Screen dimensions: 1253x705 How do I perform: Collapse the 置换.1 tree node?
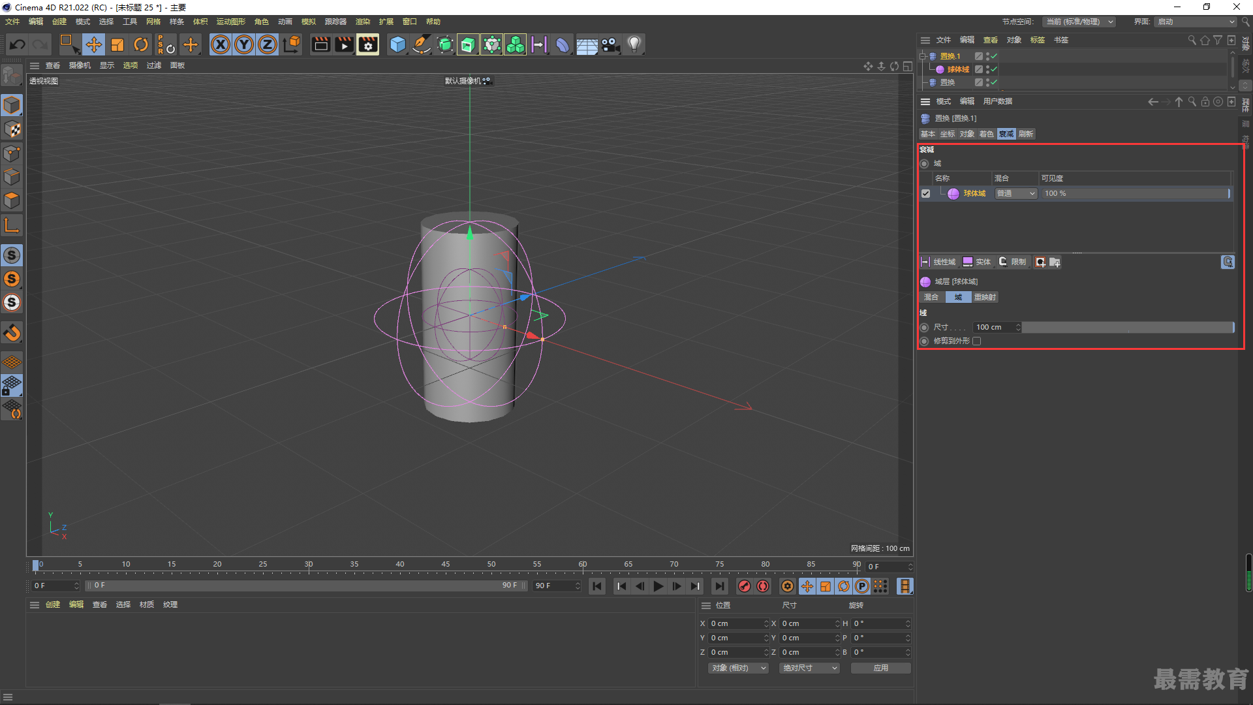pos(923,56)
